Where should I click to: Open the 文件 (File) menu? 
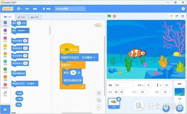(x=27, y=9)
